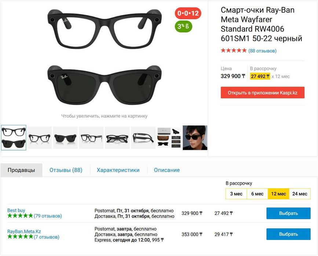Select the 24 мес installment period
This screenshot has height=256, width=318.
(x=300, y=194)
